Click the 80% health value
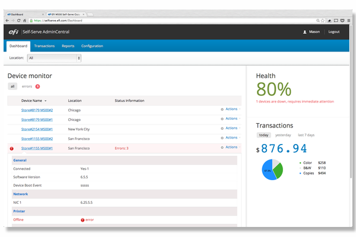The image size is (356, 237). click(274, 89)
